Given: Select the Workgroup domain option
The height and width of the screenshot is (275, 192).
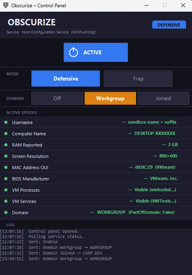Looking at the screenshot, I should point(110,98).
